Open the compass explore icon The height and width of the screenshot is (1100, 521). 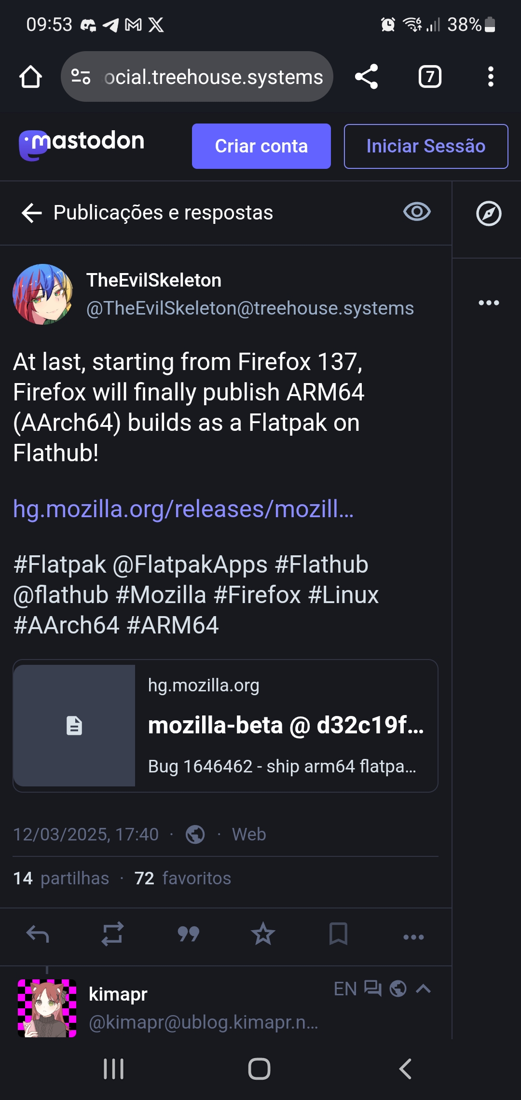tap(489, 213)
